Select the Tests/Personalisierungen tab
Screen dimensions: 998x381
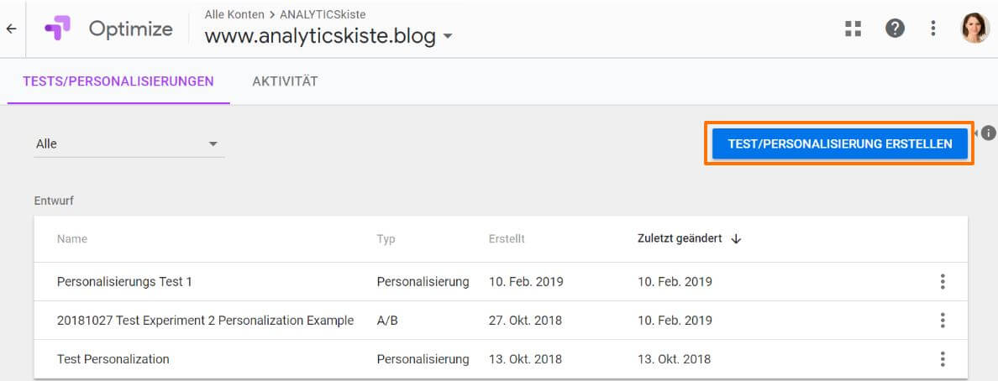click(118, 81)
